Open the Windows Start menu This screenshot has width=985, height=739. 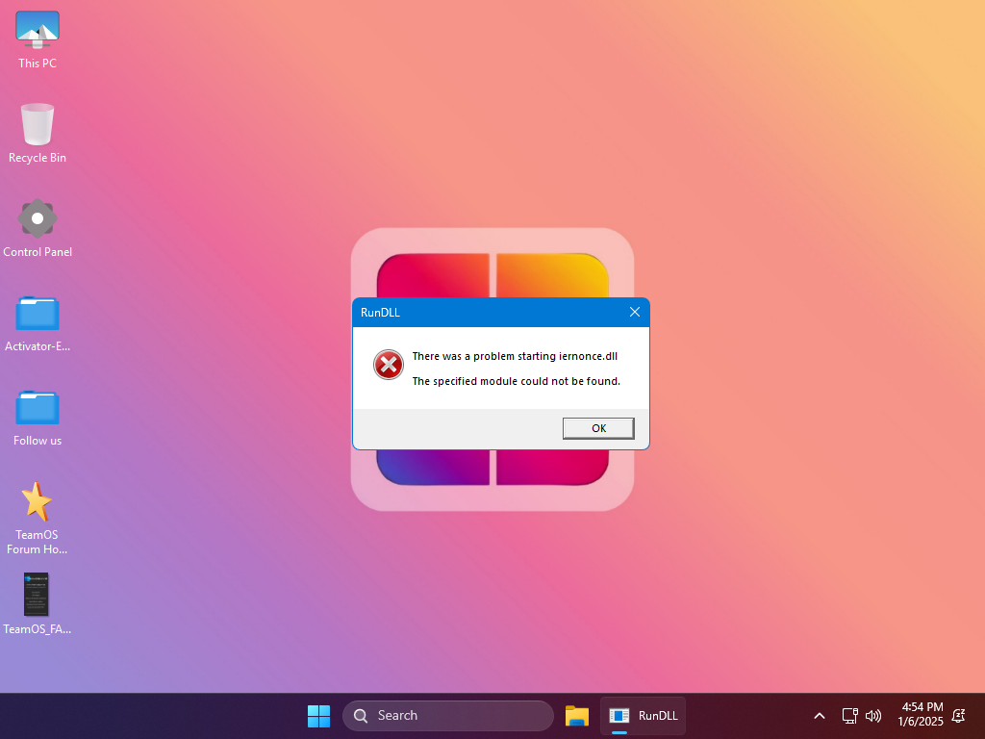[x=318, y=716]
